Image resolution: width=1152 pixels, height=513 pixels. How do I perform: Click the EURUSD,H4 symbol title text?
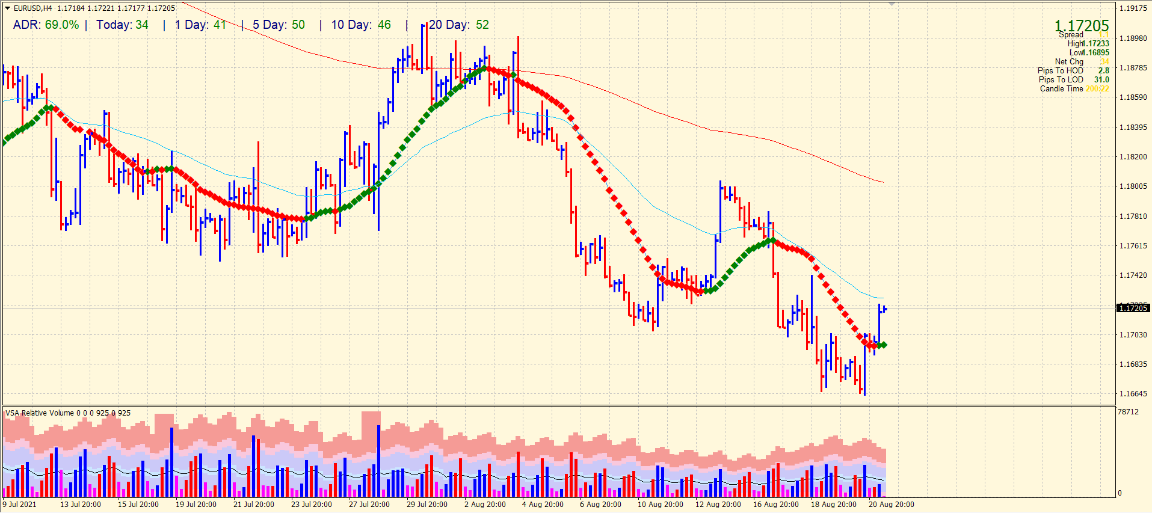(x=32, y=8)
